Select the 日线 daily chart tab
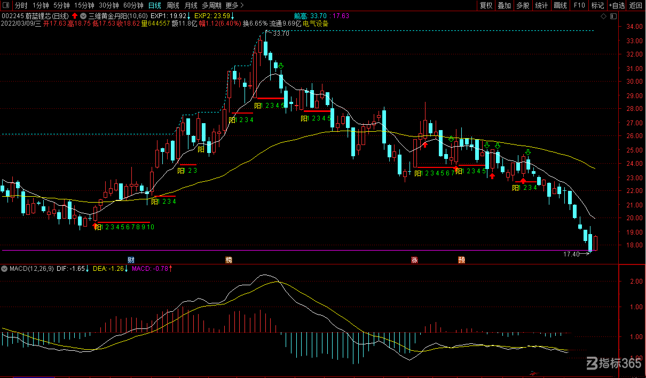646x378 pixels. pyautogui.click(x=154, y=5)
